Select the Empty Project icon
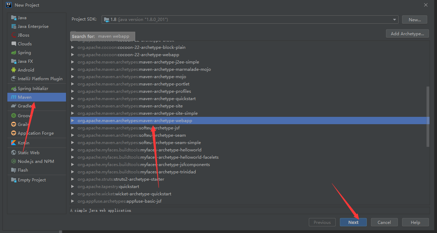Viewport: 437px width, 233px height. coord(14,180)
